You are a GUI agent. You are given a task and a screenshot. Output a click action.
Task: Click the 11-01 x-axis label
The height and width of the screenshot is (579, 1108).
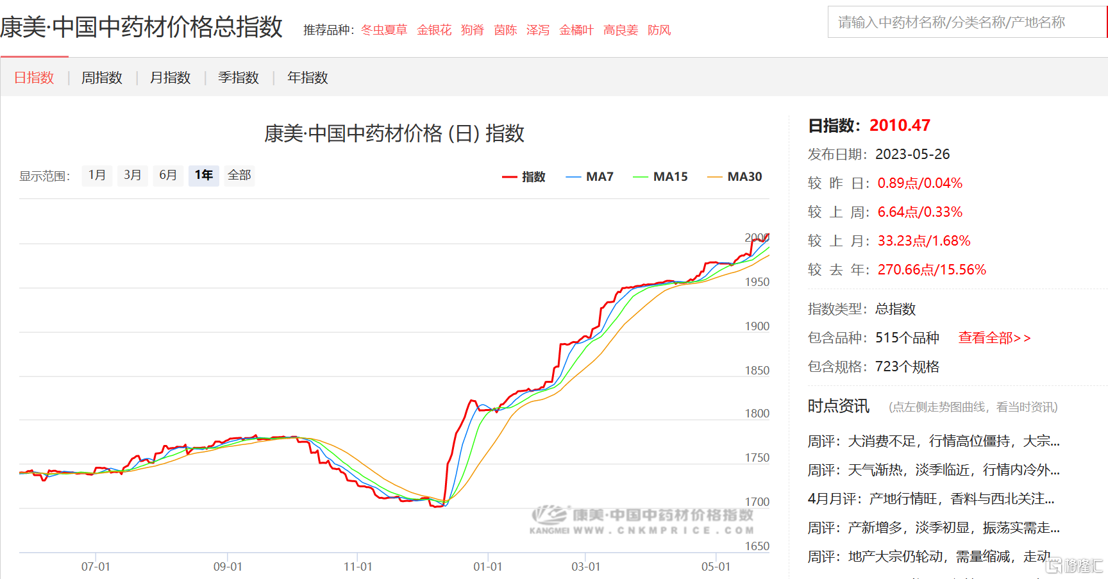coord(358,567)
